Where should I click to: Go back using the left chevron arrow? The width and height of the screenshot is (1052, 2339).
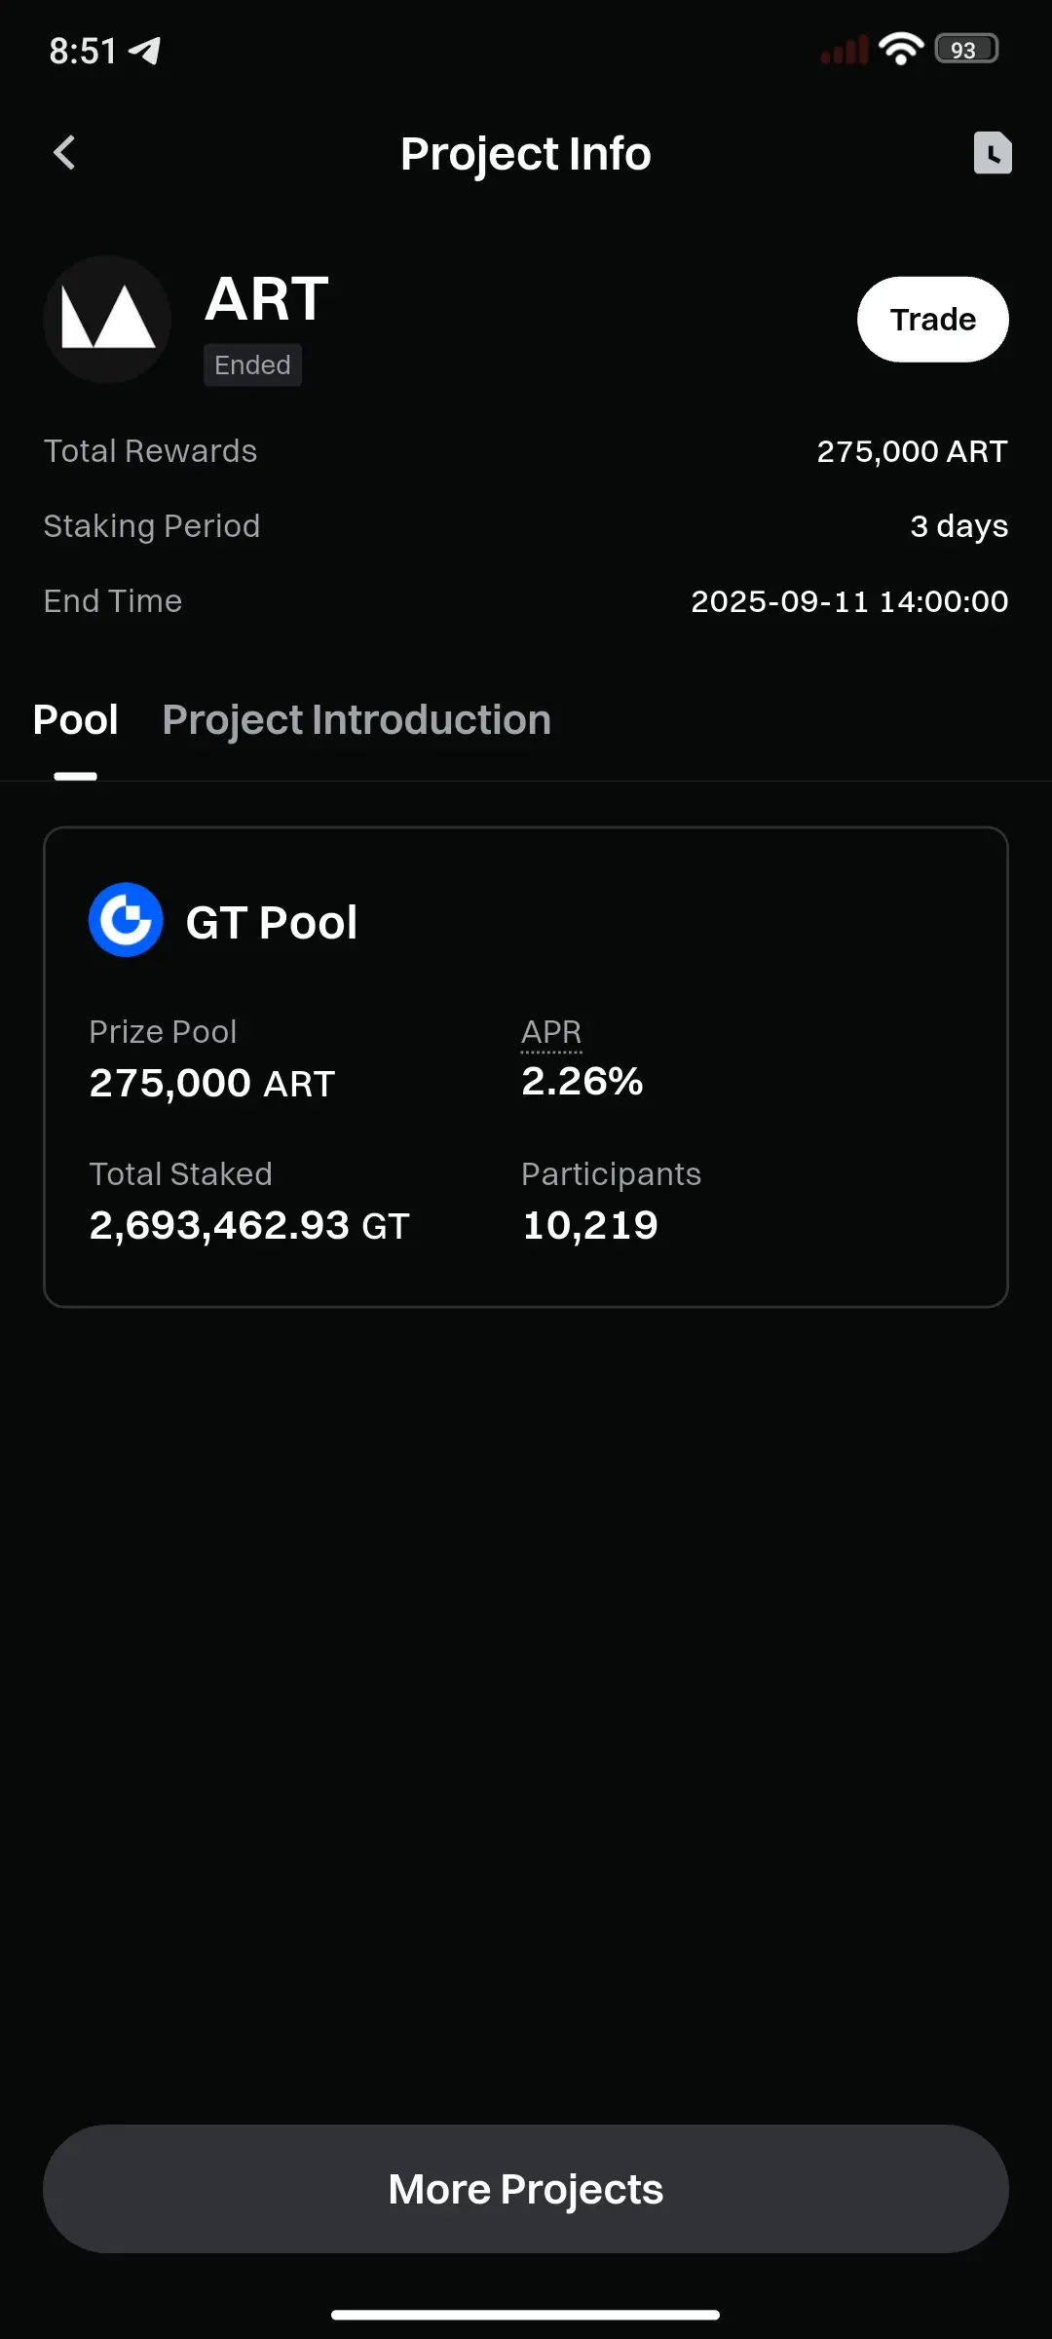64,152
